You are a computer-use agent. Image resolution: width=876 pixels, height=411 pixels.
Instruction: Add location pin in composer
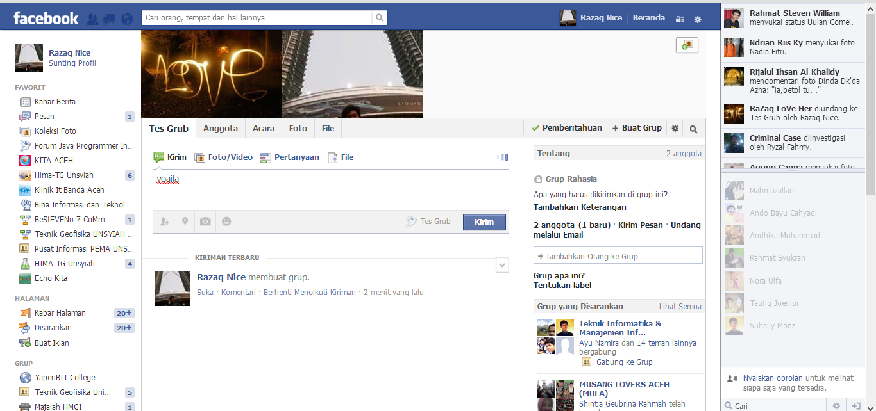coord(185,222)
